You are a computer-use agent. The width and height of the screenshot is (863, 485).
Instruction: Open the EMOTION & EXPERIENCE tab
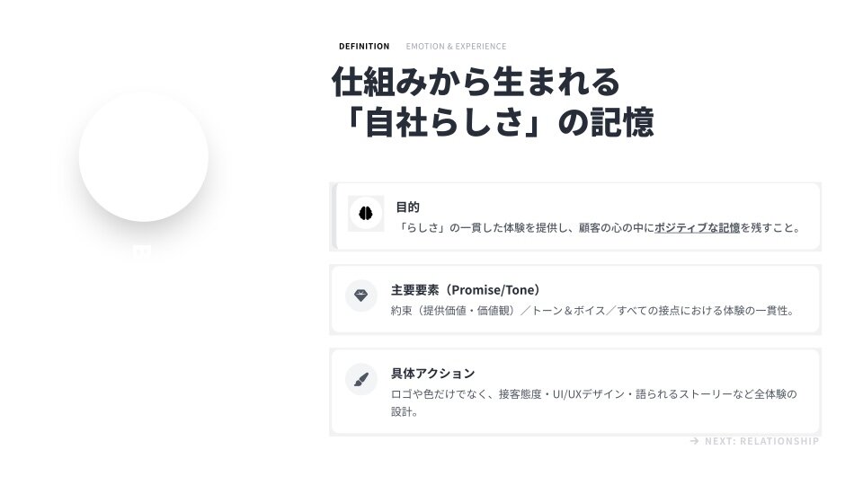tap(456, 47)
